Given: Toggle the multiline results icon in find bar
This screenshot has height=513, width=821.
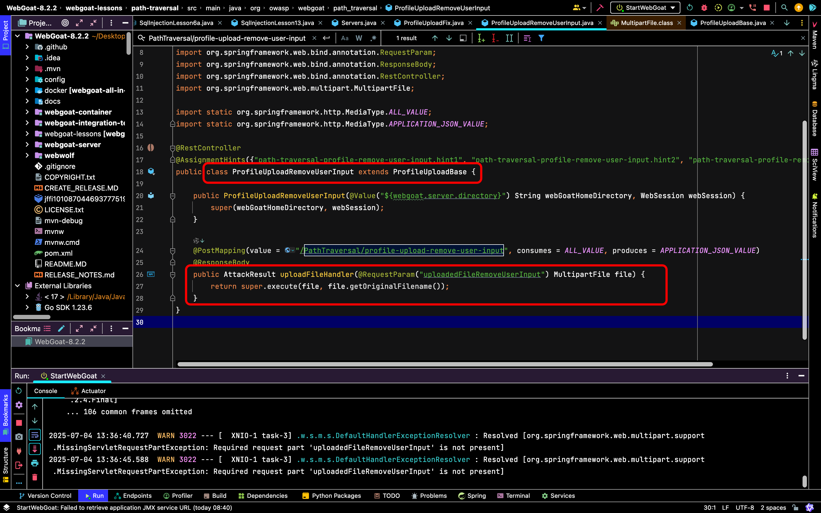Looking at the screenshot, I should 527,38.
